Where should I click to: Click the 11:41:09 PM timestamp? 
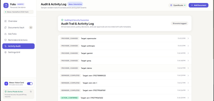(181, 98)
